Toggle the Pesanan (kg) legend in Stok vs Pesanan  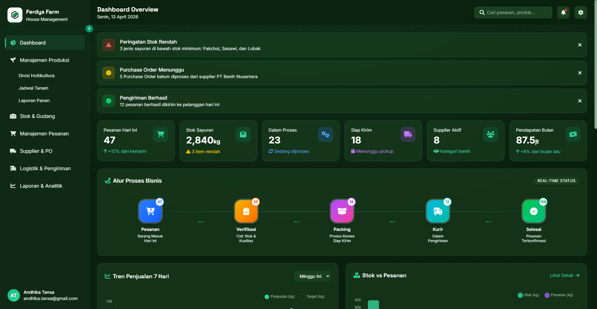pyautogui.click(x=547, y=295)
